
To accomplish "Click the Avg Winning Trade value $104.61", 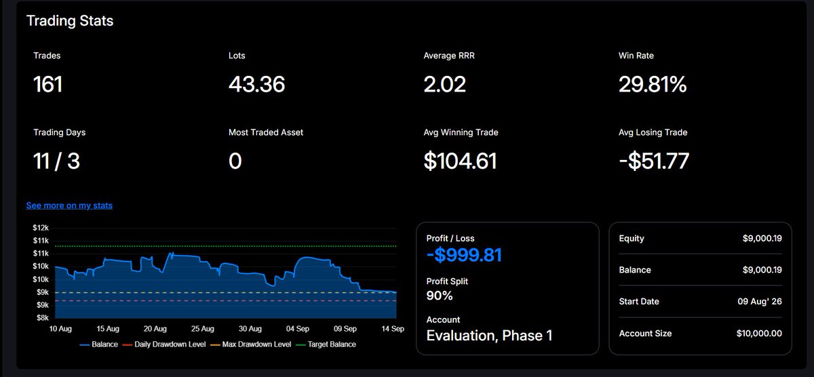I will coord(461,161).
